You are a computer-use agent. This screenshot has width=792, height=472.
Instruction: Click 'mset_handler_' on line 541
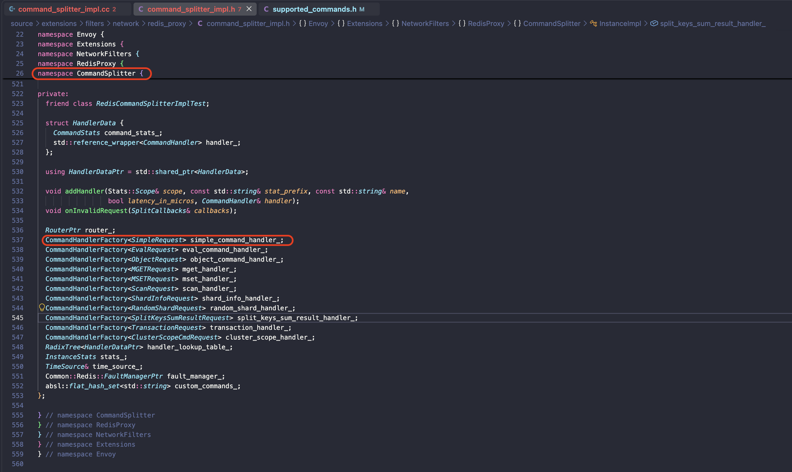tap(208, 279)
